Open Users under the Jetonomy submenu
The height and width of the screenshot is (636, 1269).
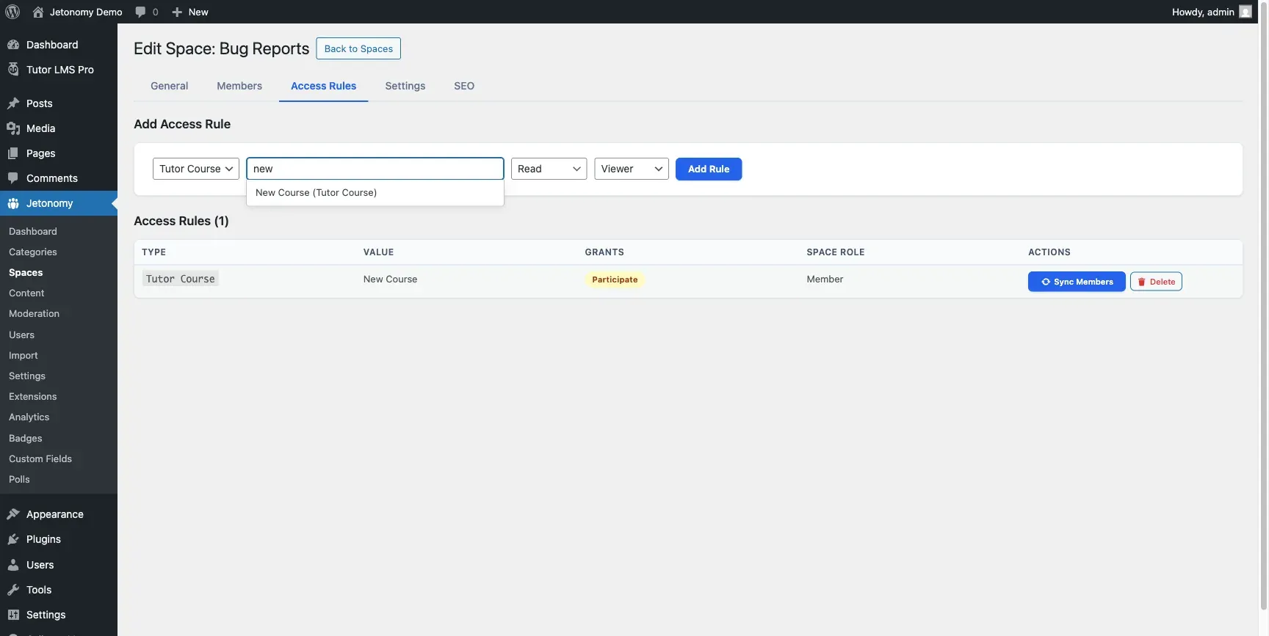22,335
